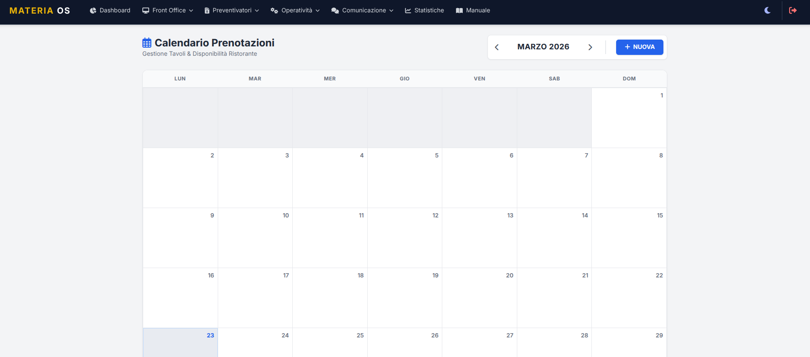
Task: Open the Manuale page
Action: pos(478,11)
